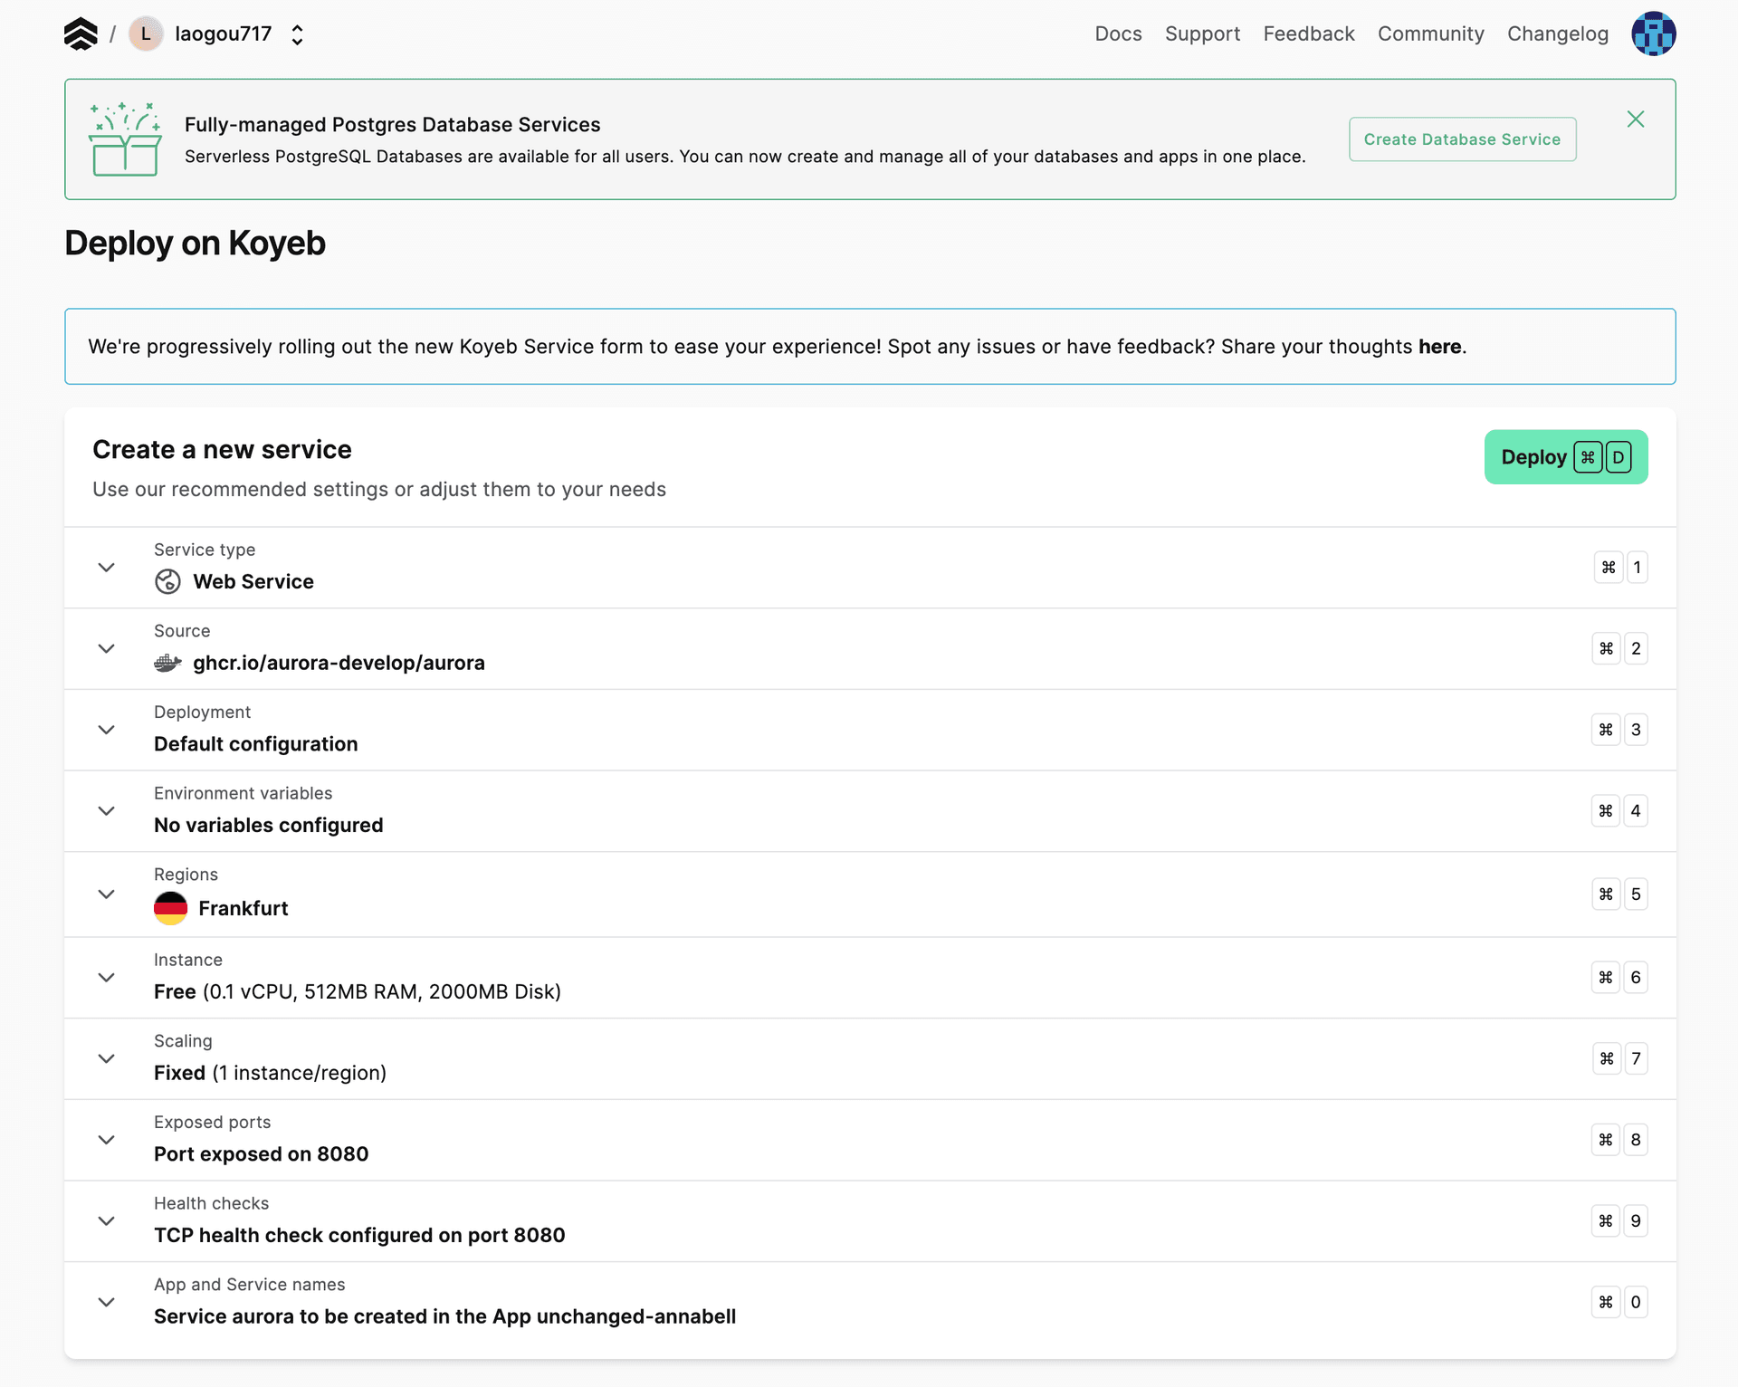Expand the Source section chevron
Screen dimensions: 1738x1387
[106, 648]
